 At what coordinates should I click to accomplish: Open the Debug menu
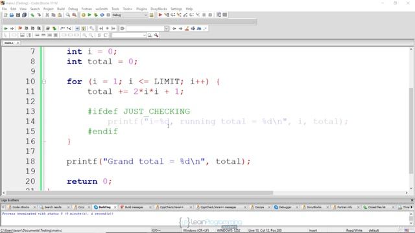tap(73, 9)
